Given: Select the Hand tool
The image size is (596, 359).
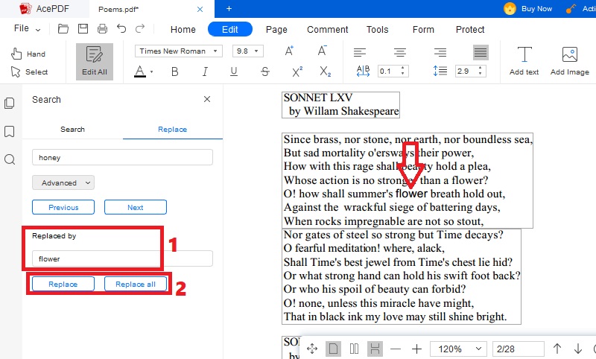Looking at the screenshot, I should pos(28,54).
